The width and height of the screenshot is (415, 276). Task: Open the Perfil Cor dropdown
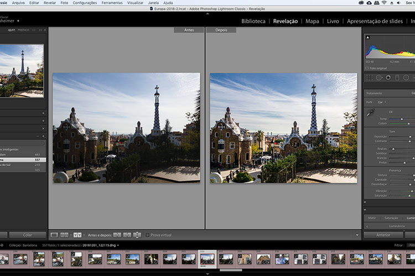(382, 102)
